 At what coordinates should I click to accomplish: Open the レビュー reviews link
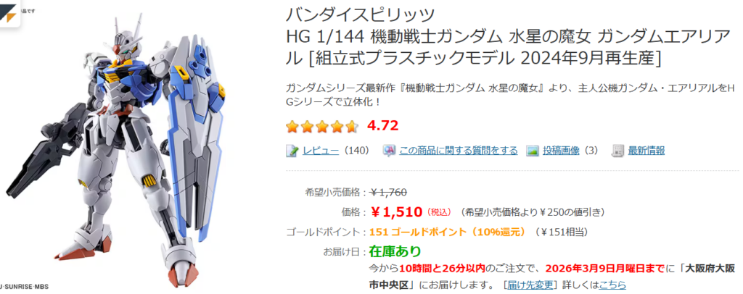coord(321,151)
